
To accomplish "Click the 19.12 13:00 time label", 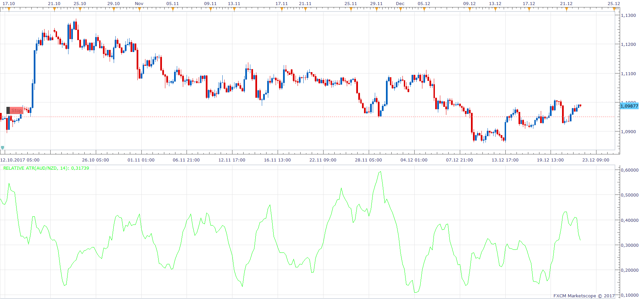I will pyautogui.click(x=550, y=160).
